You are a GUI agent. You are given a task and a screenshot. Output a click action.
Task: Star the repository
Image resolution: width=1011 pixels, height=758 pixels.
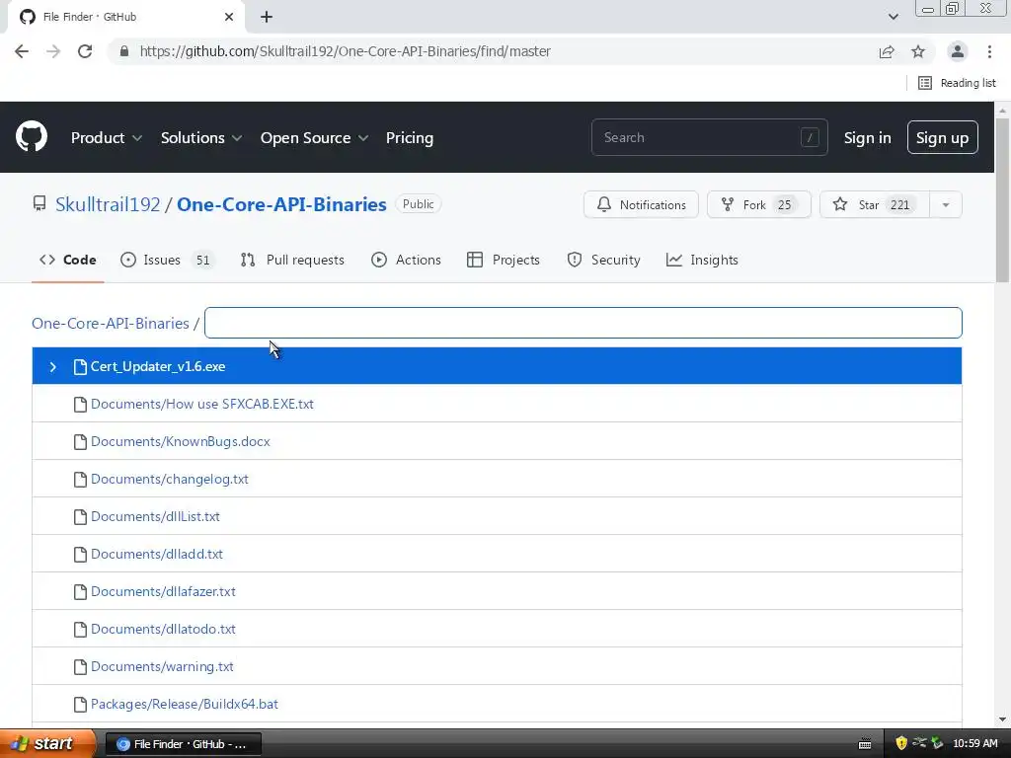(x=875, y=205)
